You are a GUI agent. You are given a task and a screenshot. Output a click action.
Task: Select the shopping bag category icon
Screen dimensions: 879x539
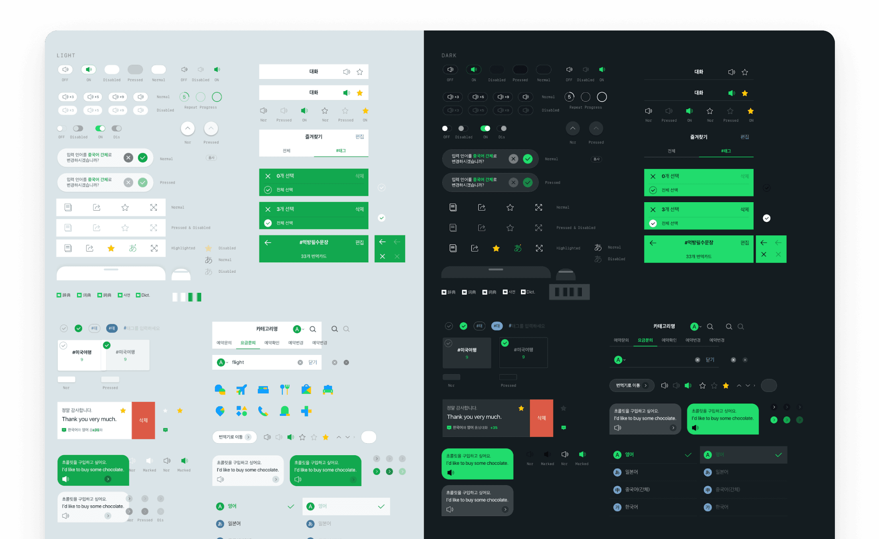[x=306, y=389]
